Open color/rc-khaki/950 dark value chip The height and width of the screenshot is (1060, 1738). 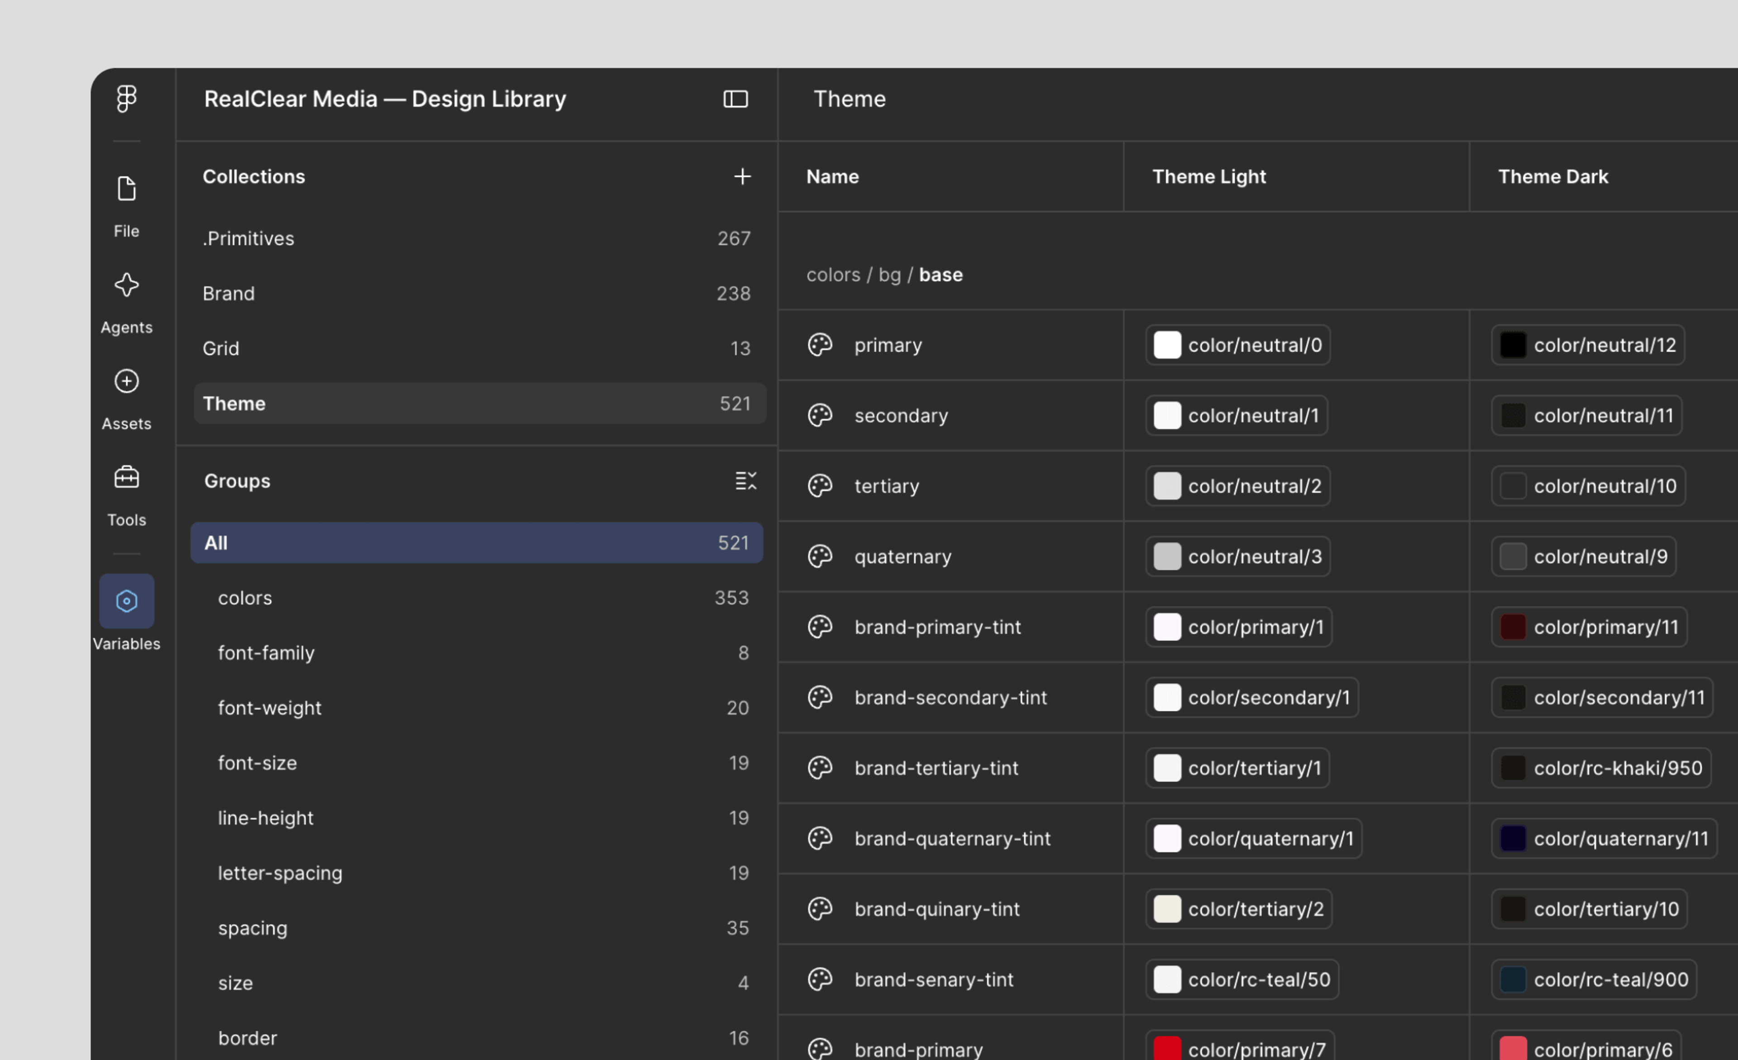click(1601, 768)
